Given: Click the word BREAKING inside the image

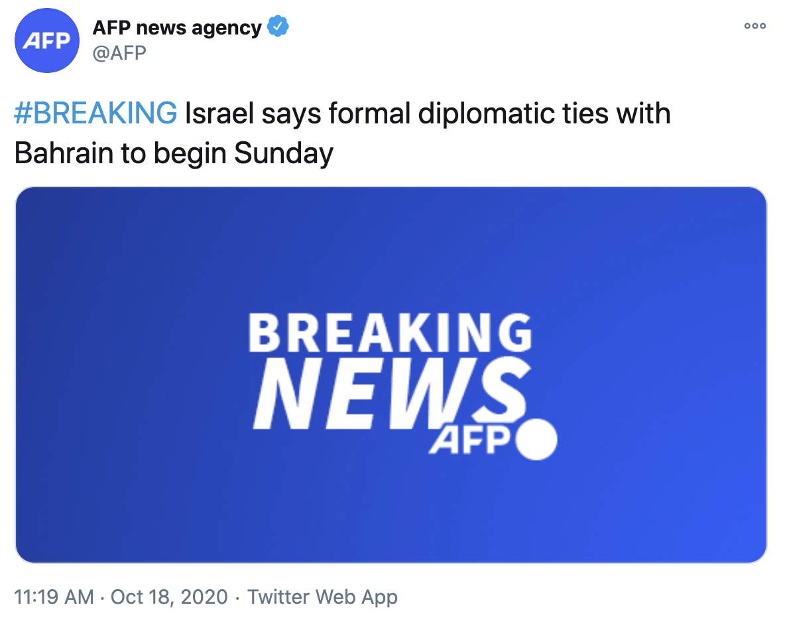Looking at the screenshot, I should [x=391, y=333].
